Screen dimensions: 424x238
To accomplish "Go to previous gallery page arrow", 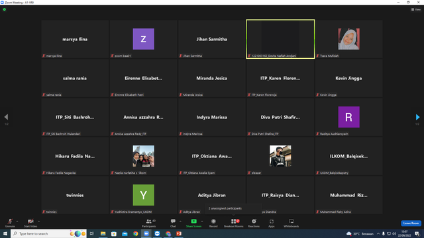I will (6, 117).
